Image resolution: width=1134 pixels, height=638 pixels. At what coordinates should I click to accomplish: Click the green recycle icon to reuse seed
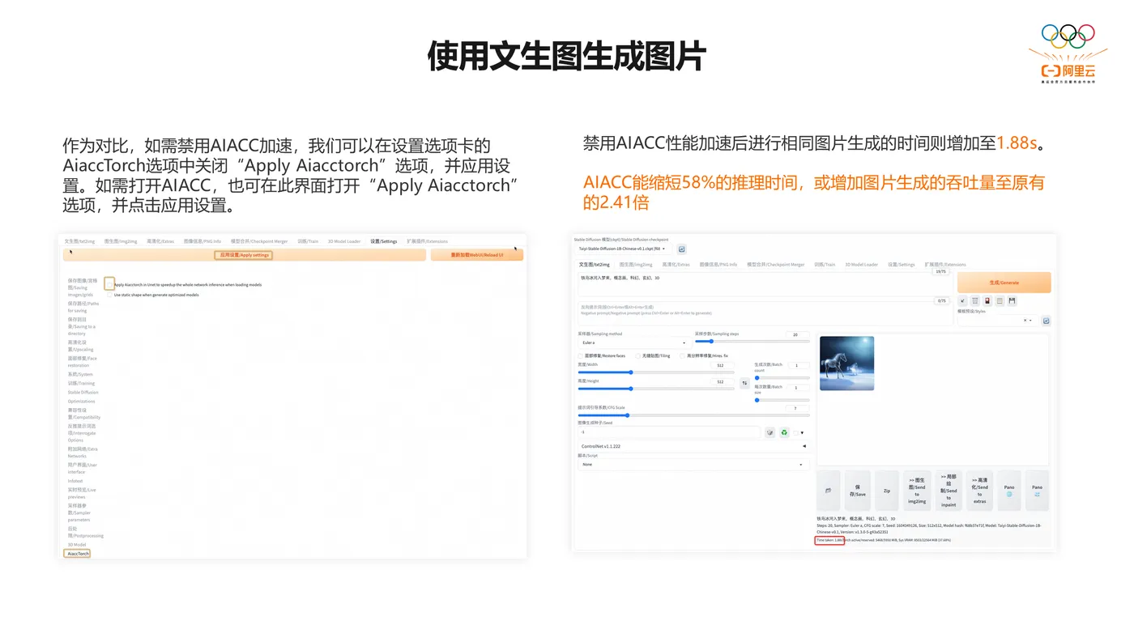tap(784, 432)
